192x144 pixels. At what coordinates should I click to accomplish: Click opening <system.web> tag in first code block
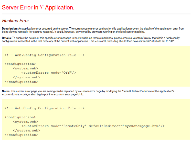(25, 68)
